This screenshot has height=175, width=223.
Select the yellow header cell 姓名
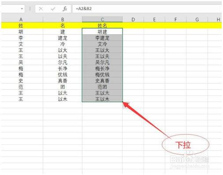102,26
